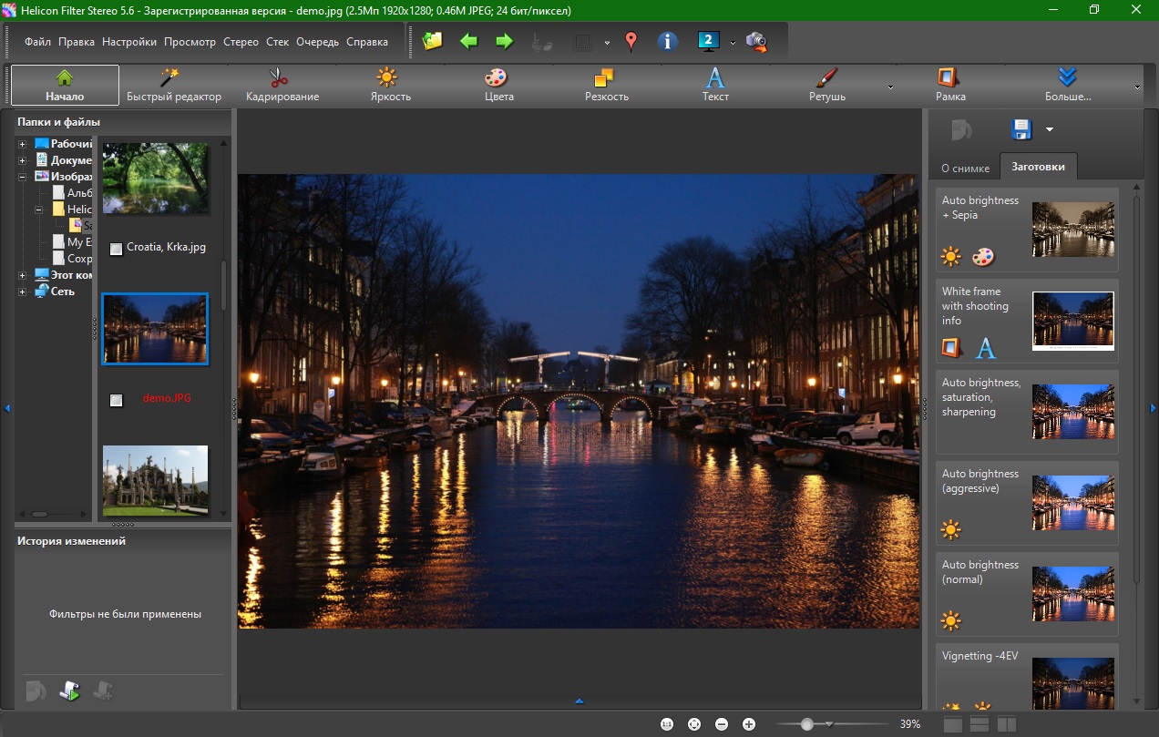Select the Ретушь retouch tool
The width and height of the screenshot is (1159, 737).
[827, 85]
